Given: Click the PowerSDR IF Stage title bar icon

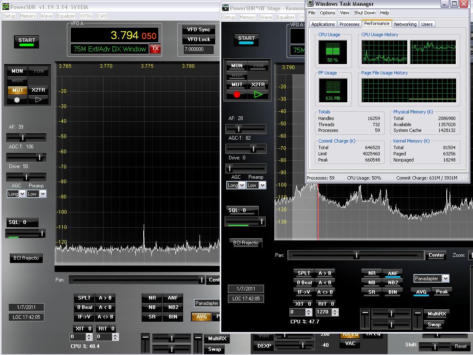Looking at the screenshot, I should click(225, 8).
